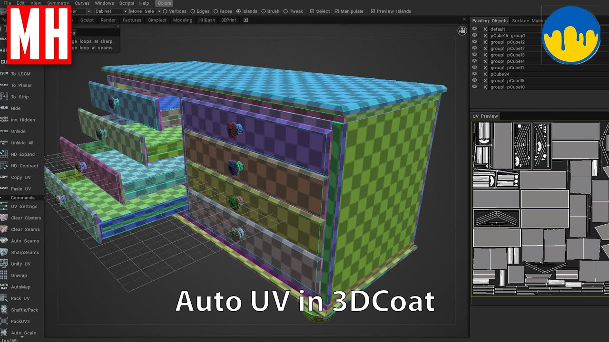Image resolution: width=609 pixels, height=342 pixels.
Task: Toggle the Select checkbox
Action: [x=320, y=11]
